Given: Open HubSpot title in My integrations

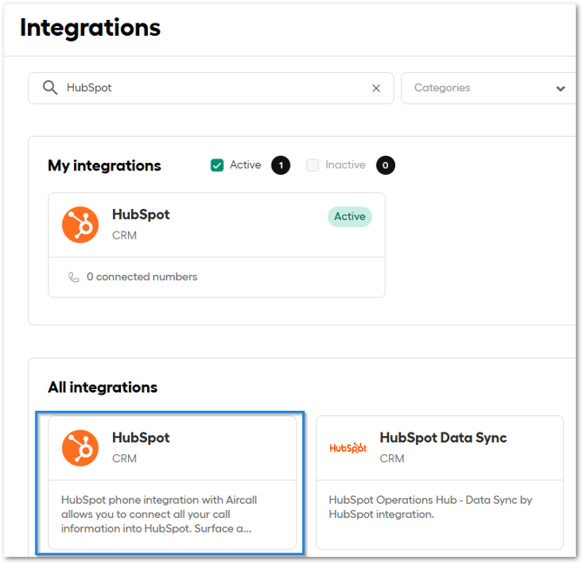Looking at the screenshot, I should (x=141, y=214).
